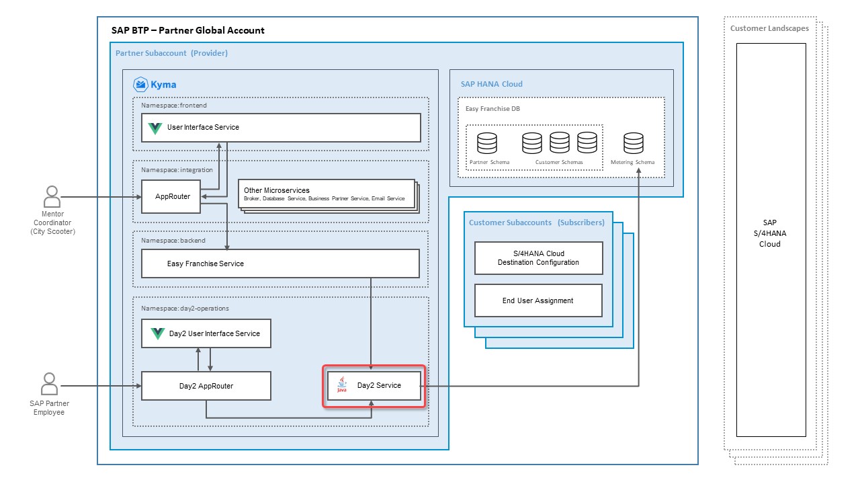Click the Partner Subaccount (Provider) label
Image resolution: width=860 pixels, height=484 pixels.
pos(171,53)
